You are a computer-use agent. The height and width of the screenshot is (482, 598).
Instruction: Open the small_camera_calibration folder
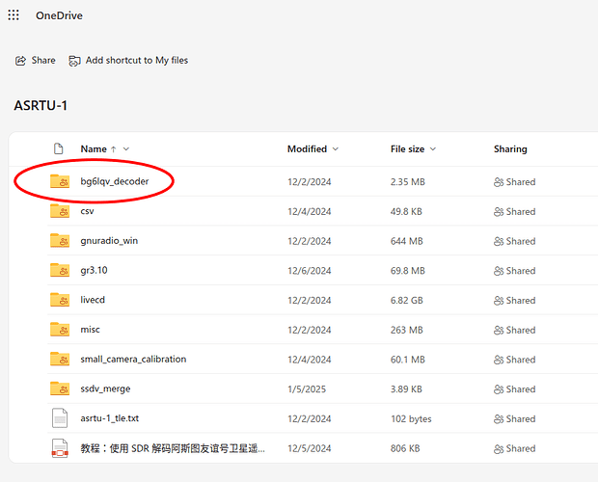(x=133, y=359)
